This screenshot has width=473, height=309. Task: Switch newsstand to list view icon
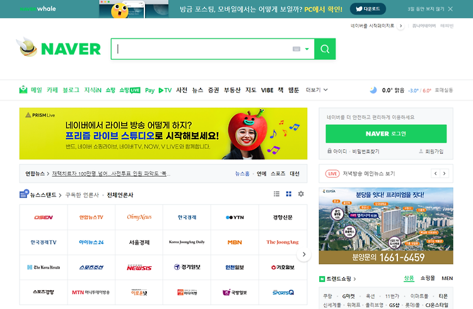276,194
